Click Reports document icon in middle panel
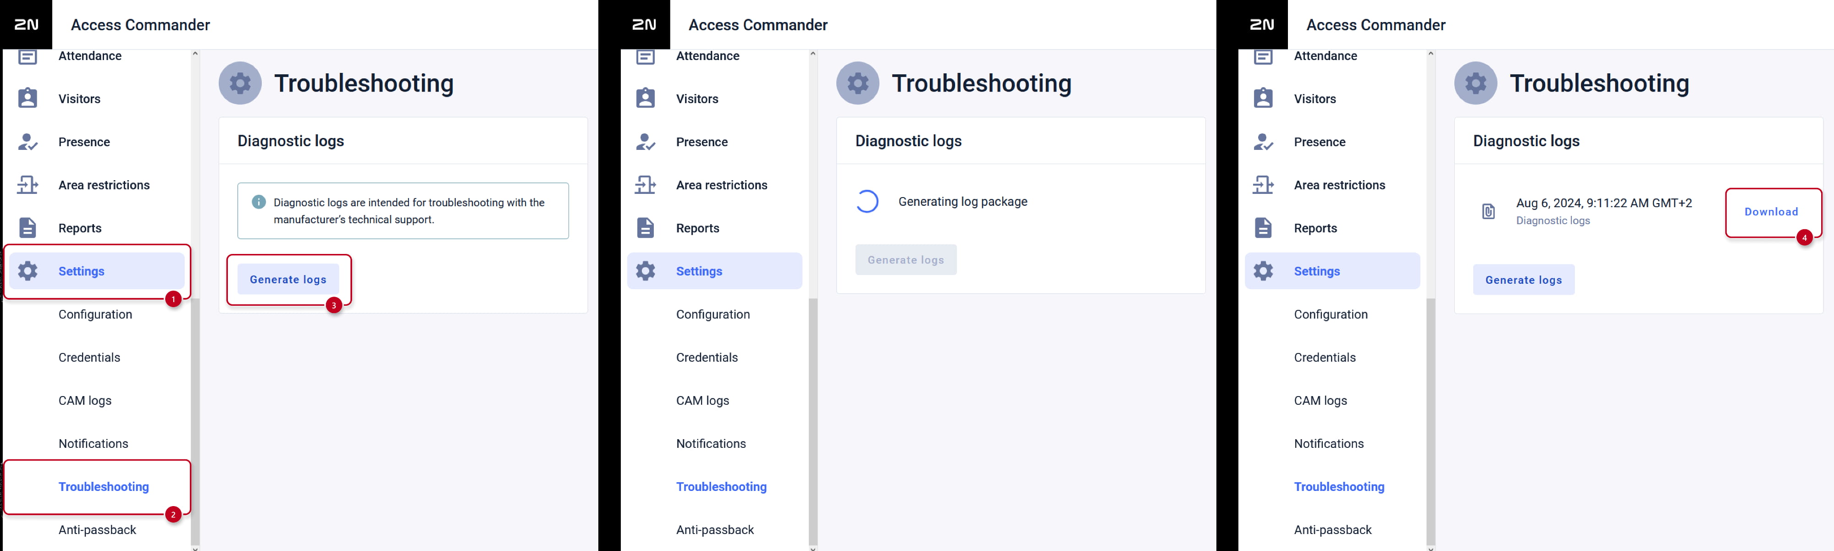 pyautogui.click(x=646, y=228)
